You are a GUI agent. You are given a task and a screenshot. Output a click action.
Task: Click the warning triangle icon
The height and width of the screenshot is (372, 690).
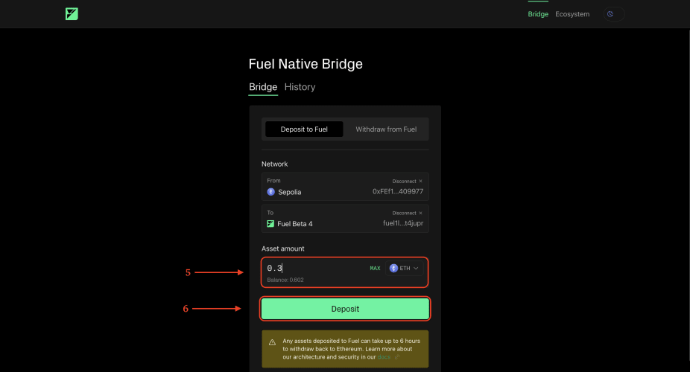click(x=273, y=342)
